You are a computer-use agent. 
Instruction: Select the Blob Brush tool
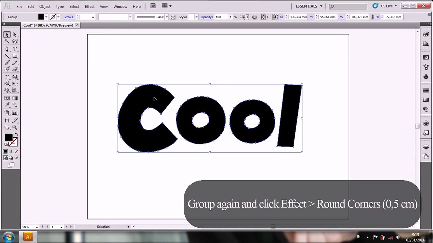(7, 69)
